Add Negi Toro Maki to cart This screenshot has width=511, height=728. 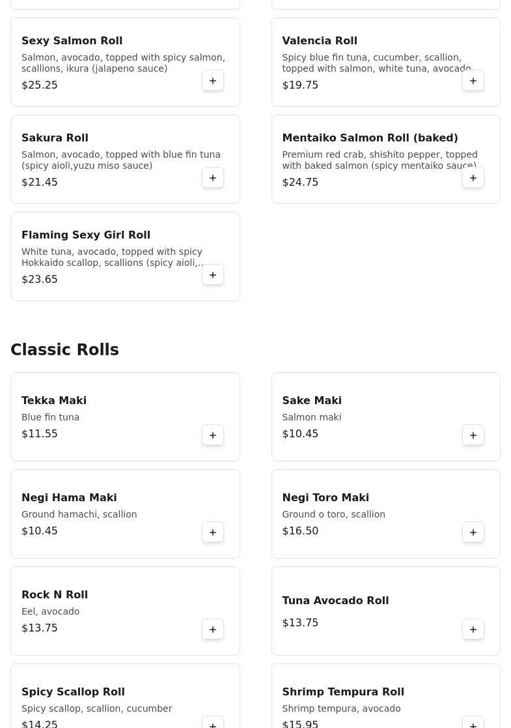tap(473, 532)
